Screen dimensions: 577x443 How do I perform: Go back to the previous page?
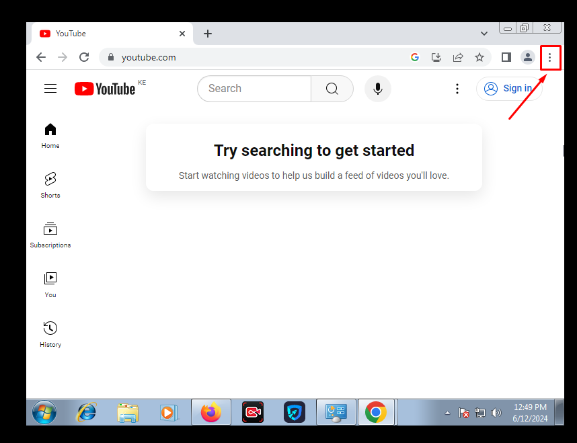coord(41,57)
